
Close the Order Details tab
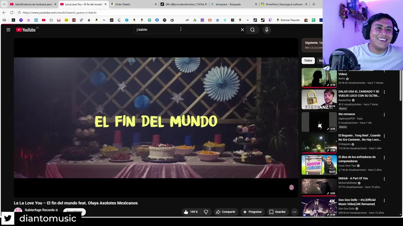click(x=156, y=4)
